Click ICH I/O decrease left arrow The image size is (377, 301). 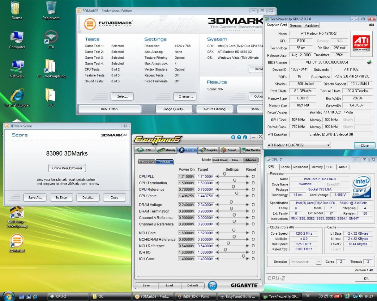217,252
